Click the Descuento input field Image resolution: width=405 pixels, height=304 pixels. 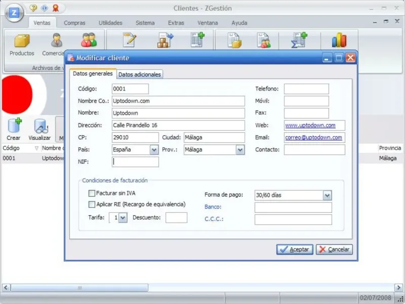coord(176,218)
